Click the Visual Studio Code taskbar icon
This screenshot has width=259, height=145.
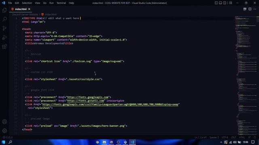click(132, 142)
